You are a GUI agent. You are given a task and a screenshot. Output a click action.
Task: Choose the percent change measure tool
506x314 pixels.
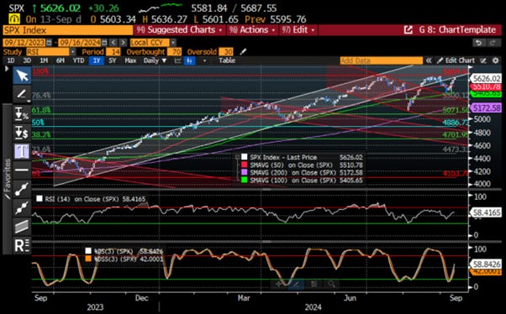click(22, 113)
